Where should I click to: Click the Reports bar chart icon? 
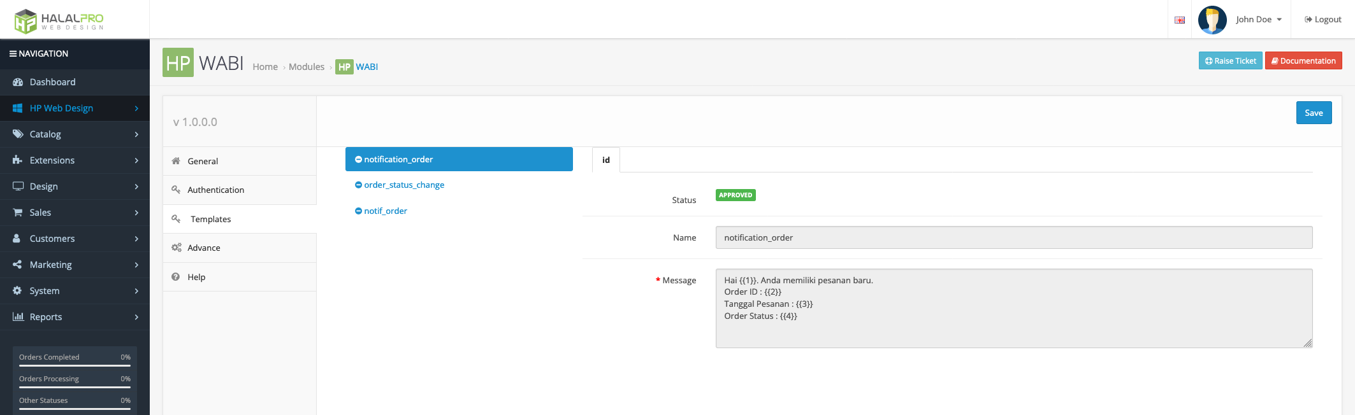[18, 317]
